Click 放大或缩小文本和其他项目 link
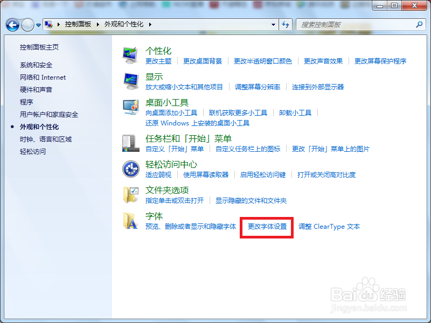This screenshot has height=323, width=431. 184,87
